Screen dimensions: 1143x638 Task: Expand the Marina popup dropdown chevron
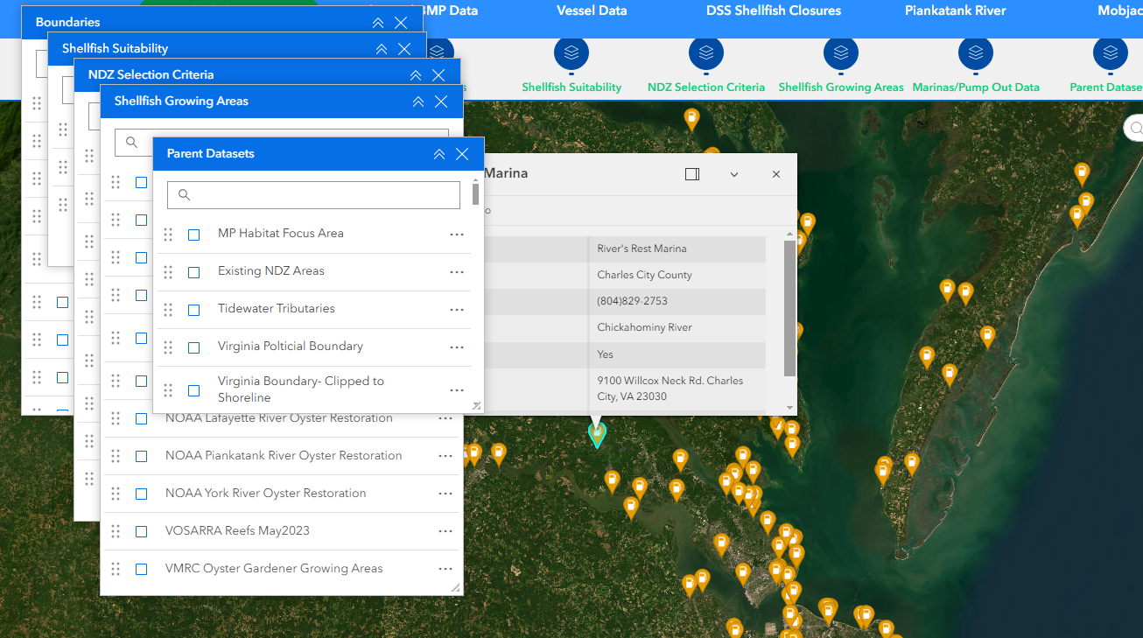tap(733, 174)
